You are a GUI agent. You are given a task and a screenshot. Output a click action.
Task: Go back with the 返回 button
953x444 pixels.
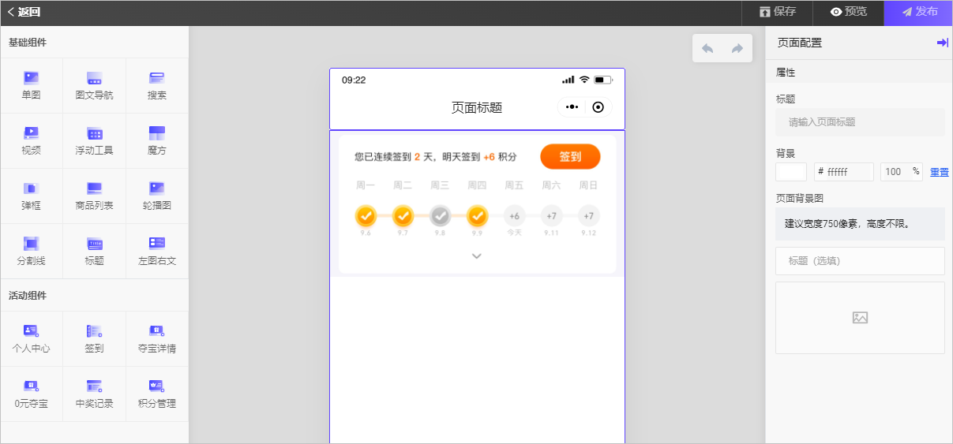(24, 12)
